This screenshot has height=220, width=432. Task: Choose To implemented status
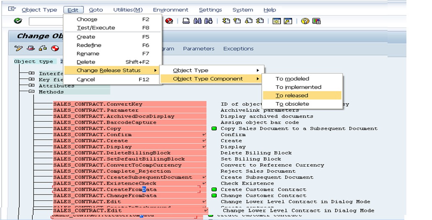click(x=302, y=87)
